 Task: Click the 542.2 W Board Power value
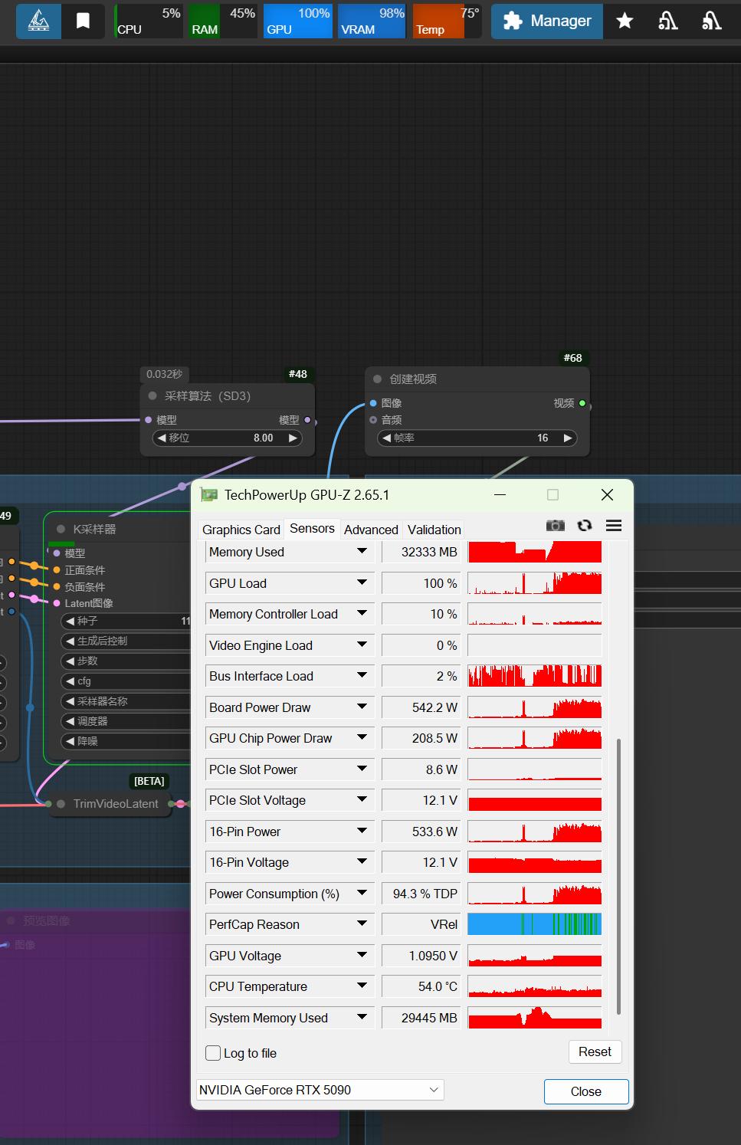click(421, 707)
